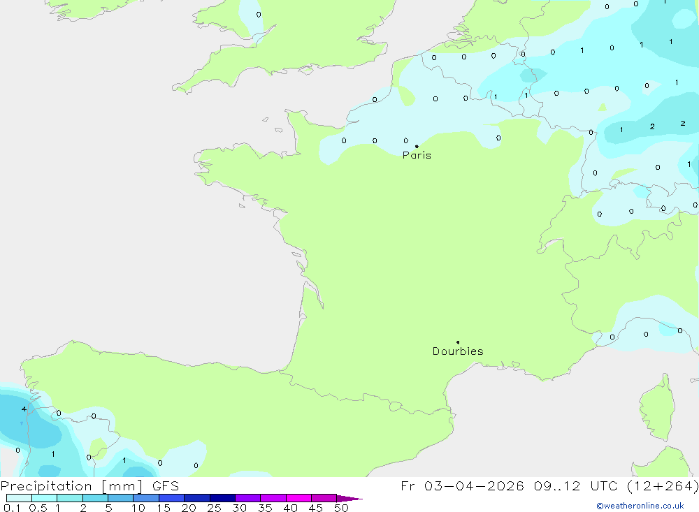
Task: Click the arrow tip beyond 50 mm
Action: click(349, 498)
